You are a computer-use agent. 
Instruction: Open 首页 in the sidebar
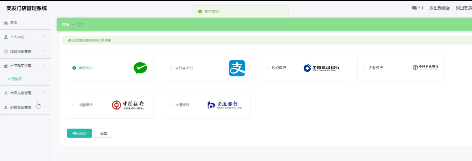point(25,23)
